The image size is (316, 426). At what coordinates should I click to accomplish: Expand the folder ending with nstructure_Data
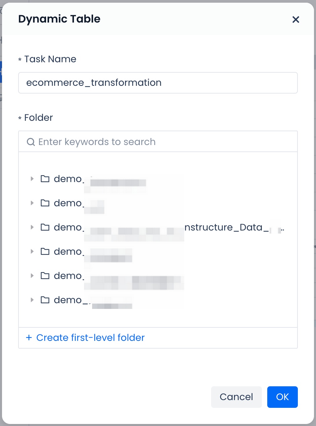[32, 227]
